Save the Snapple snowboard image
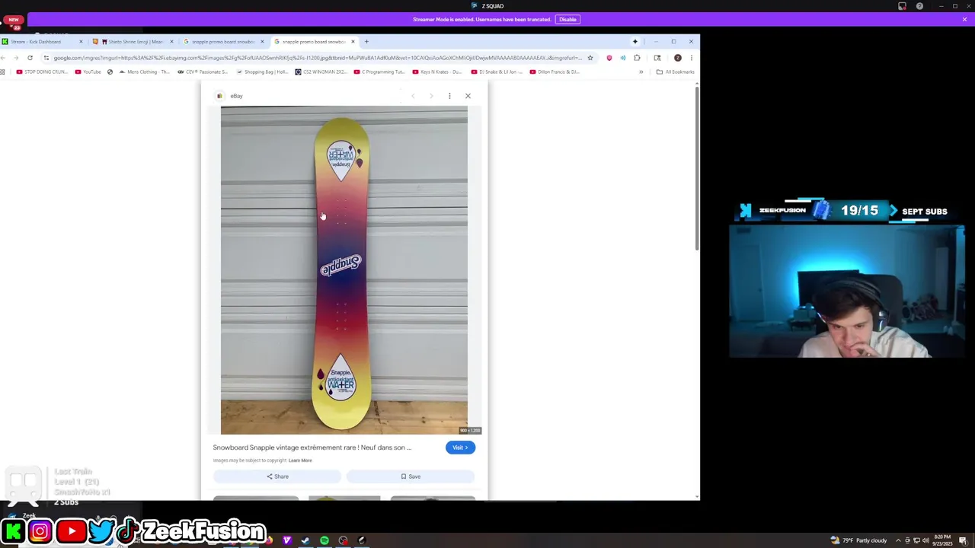The width and height of the screenshot is (975, 548). pyautogui.click(x=411, y=476)
